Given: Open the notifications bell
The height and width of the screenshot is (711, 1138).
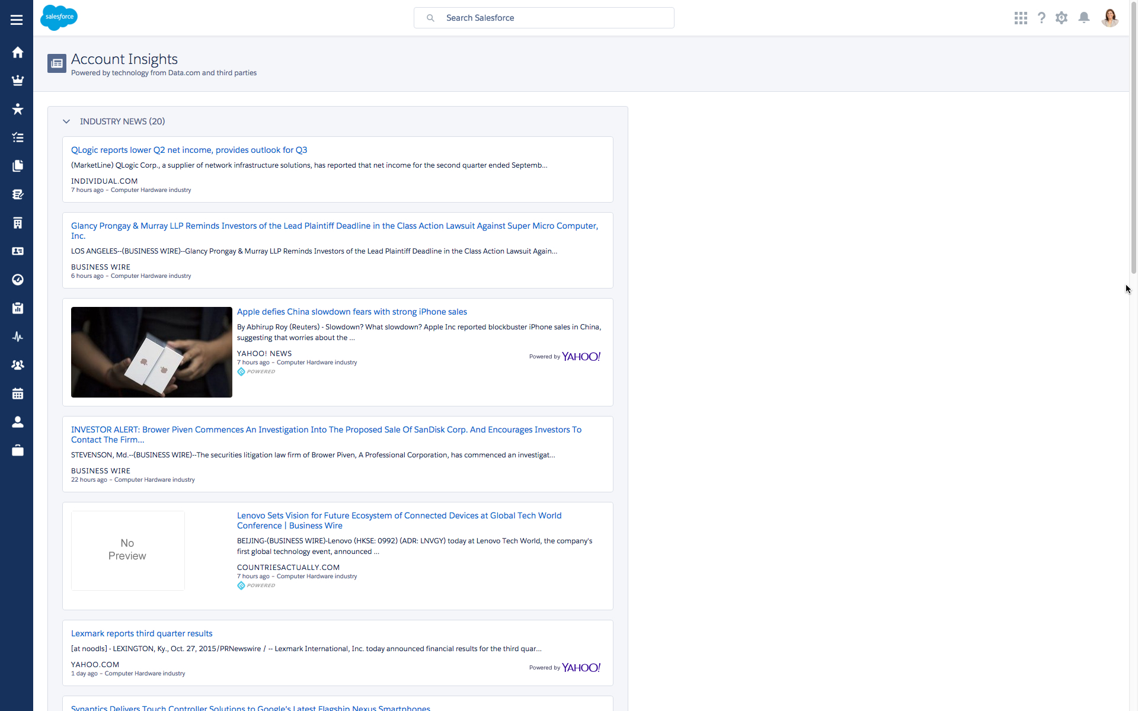Looking at the screenshot, I should pos(1084,18).
